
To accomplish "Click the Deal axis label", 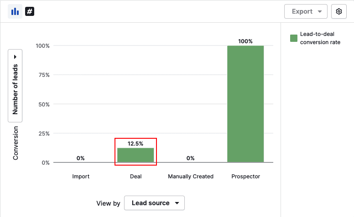I will pos(135,177).
